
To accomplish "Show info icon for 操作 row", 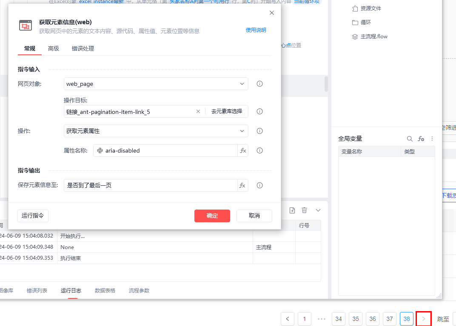I will tap(260, 131).
